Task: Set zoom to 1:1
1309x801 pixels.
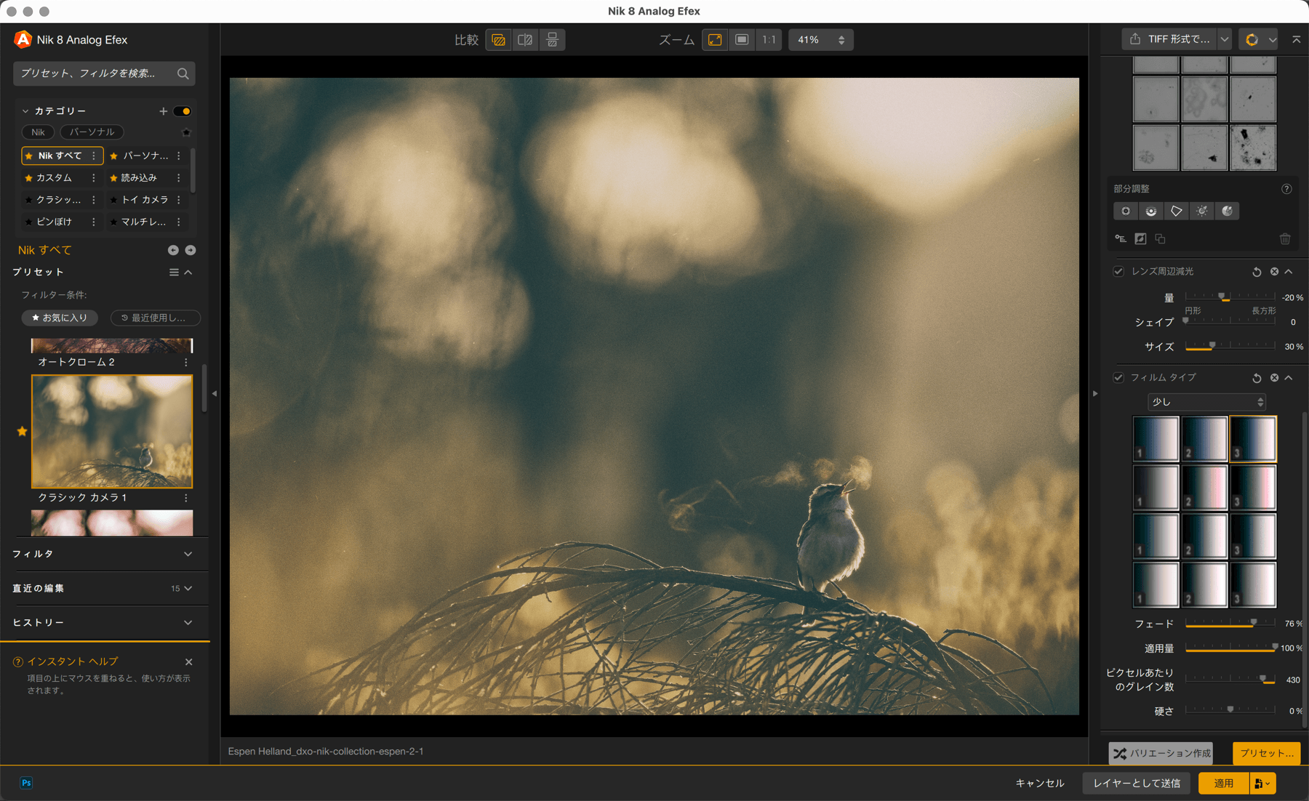Action: click(x=769, y=40)
